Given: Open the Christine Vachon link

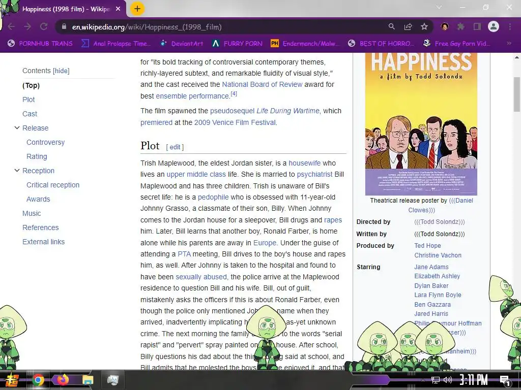Looking at the screenshot, I should pos(438,255).
